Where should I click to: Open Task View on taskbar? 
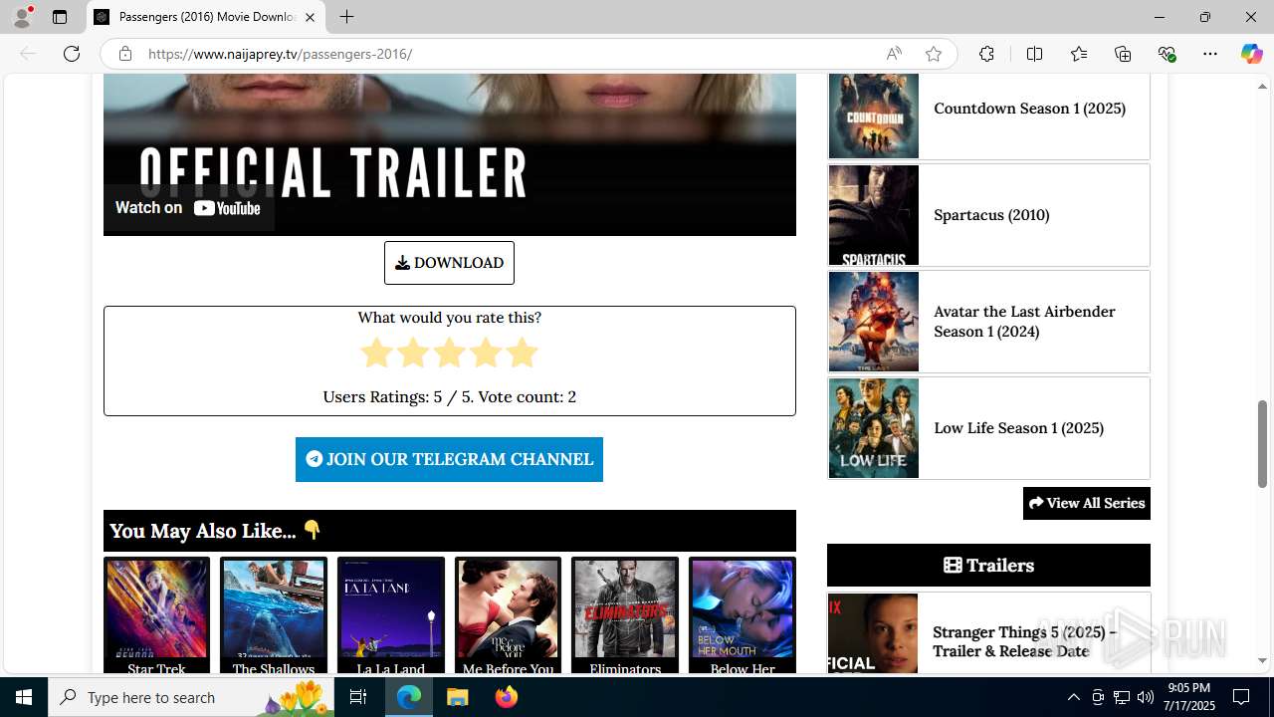coord(358,697)
